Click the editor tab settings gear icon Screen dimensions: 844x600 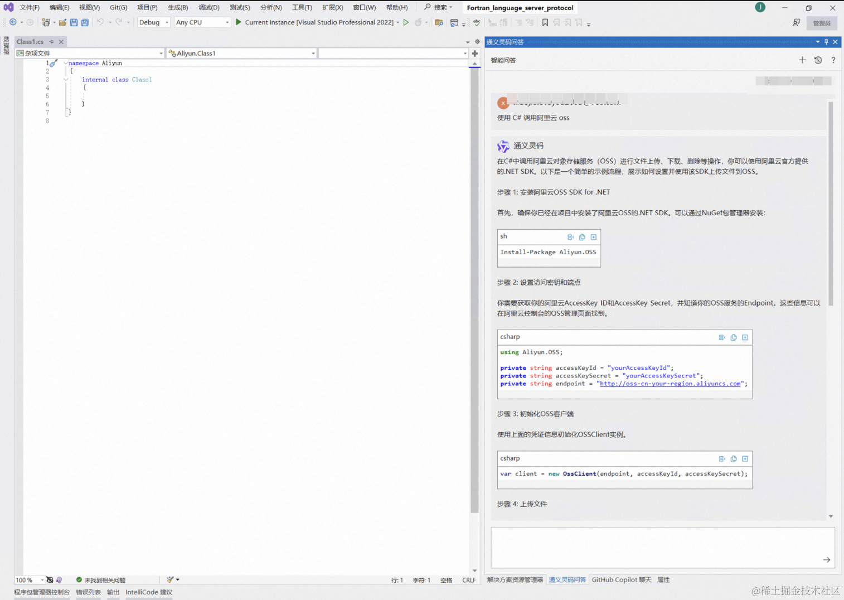(x=477, y=42)
